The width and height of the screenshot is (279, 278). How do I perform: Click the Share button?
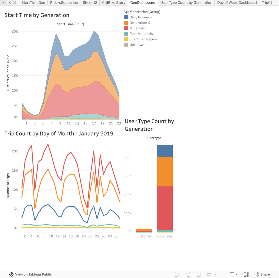tap(262, 274)
